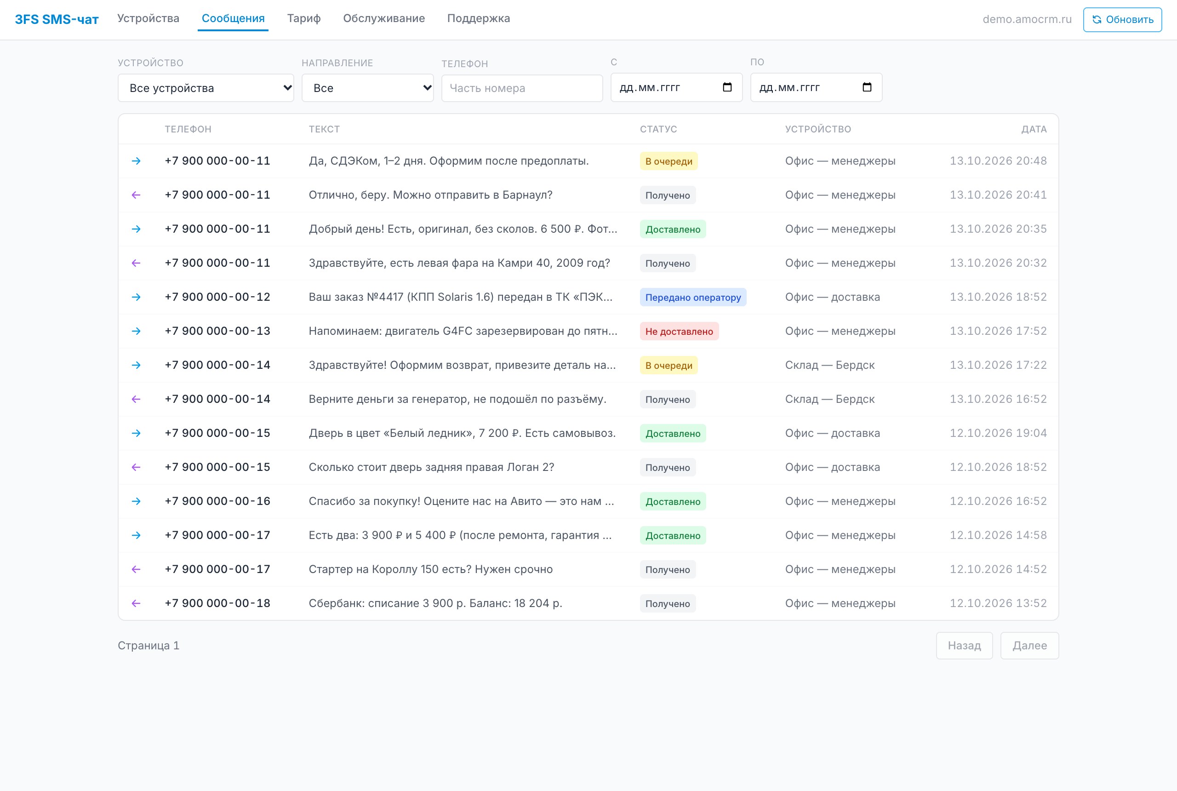Open the Все устройства device dropdown

coord(206,88)
